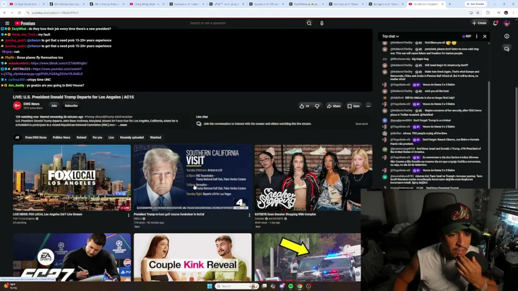Open the police car video thumbnail
This screenshot has width=518, height=291.
308,257
